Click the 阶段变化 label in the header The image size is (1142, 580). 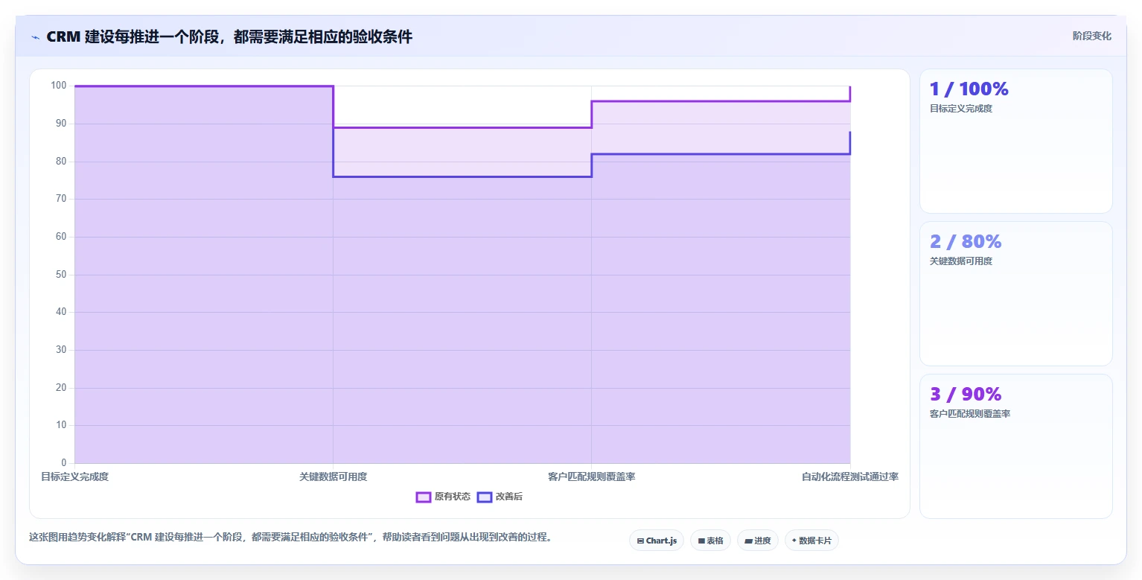[x=1091, y=36]
